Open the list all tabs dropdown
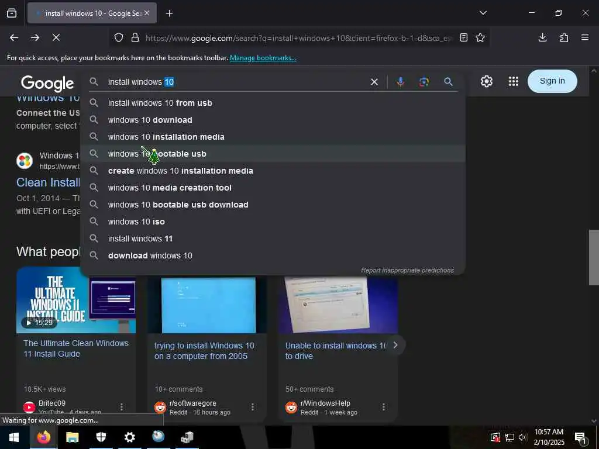599x449 pixels. 483,13
